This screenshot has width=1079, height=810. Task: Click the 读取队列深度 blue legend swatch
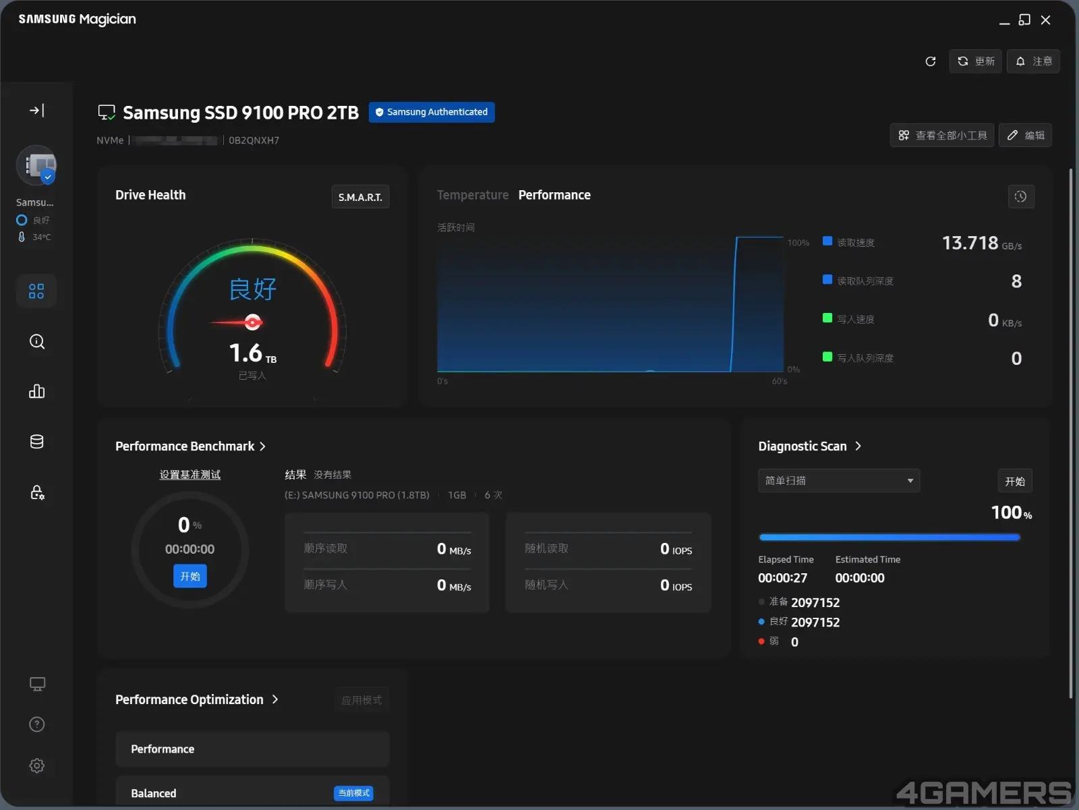point(827,279)
